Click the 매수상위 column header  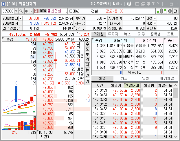click(149, 40)
